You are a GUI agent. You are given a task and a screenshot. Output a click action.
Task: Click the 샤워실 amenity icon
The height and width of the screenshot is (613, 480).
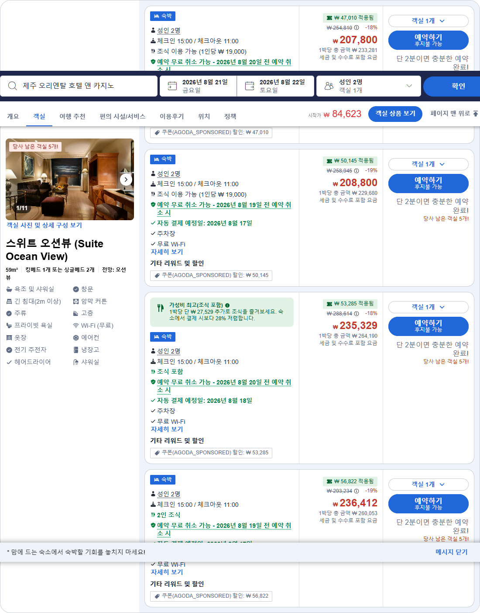click(76, 362)
